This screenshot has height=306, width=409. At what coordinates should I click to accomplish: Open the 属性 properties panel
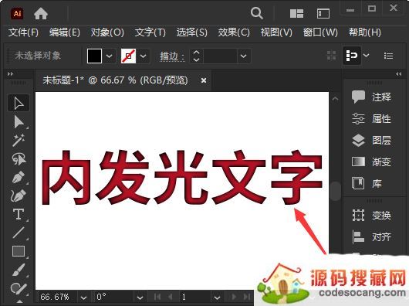pyautogui.click(x=371, y=119)
